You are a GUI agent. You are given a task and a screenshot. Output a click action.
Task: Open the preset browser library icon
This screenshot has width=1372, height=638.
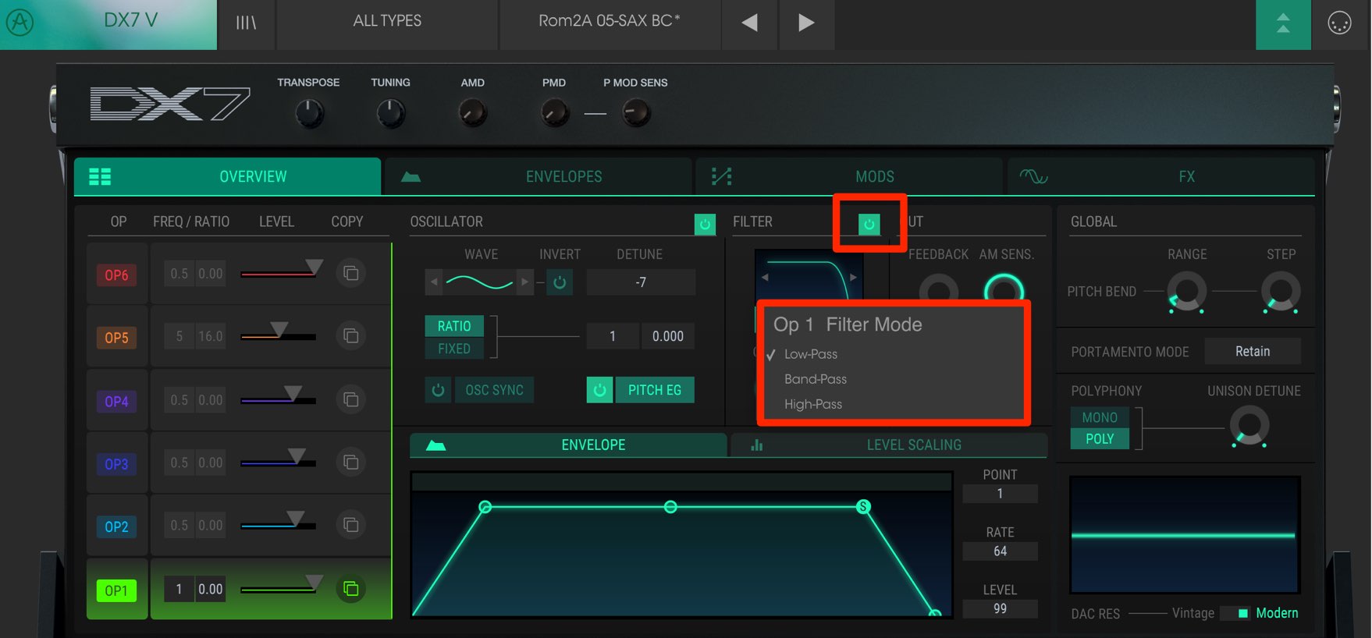(x=247, y=23)
